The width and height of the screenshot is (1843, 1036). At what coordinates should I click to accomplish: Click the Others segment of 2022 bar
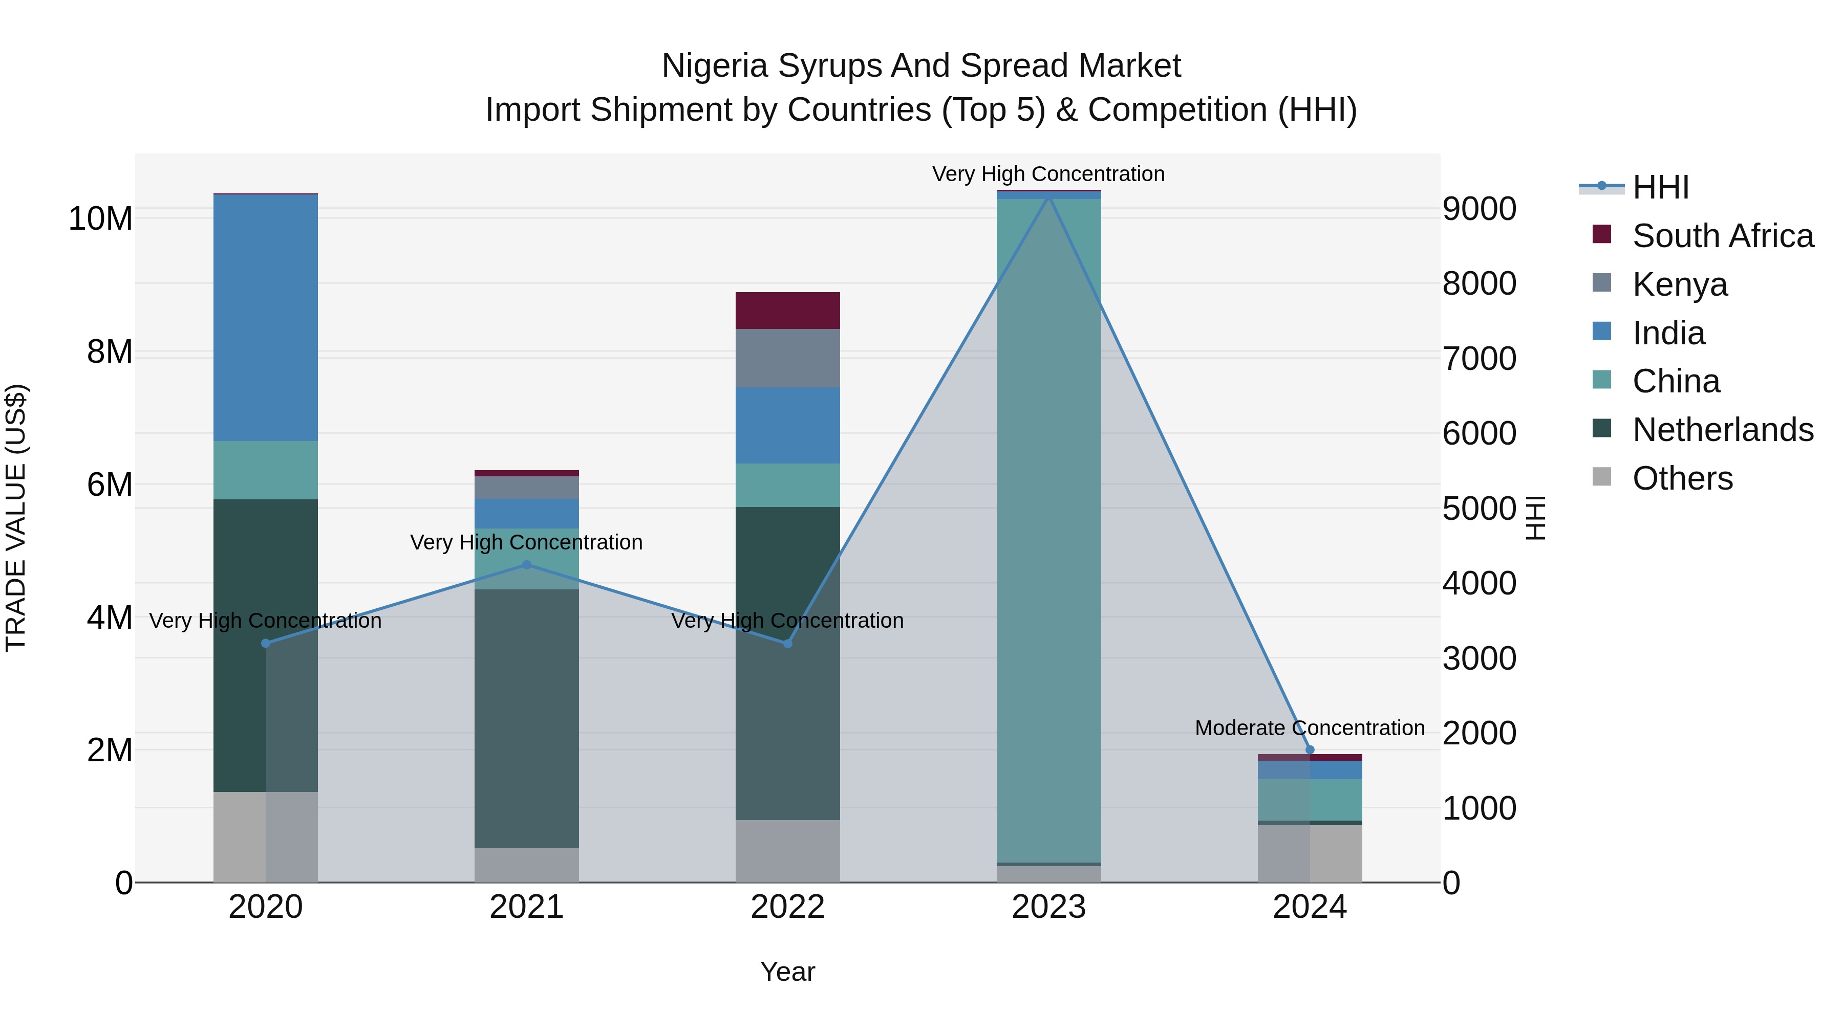coord(788,851)
